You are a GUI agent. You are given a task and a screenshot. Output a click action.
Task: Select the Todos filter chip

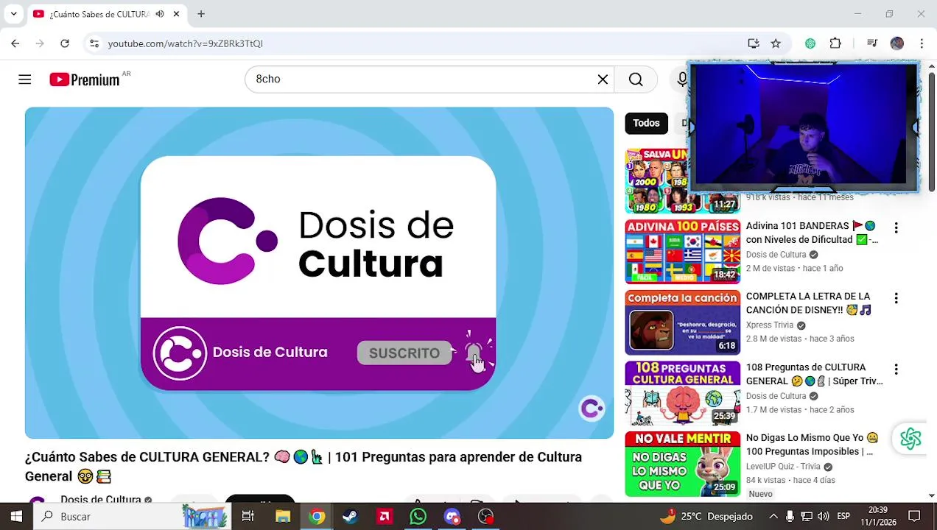pos(646,123)
